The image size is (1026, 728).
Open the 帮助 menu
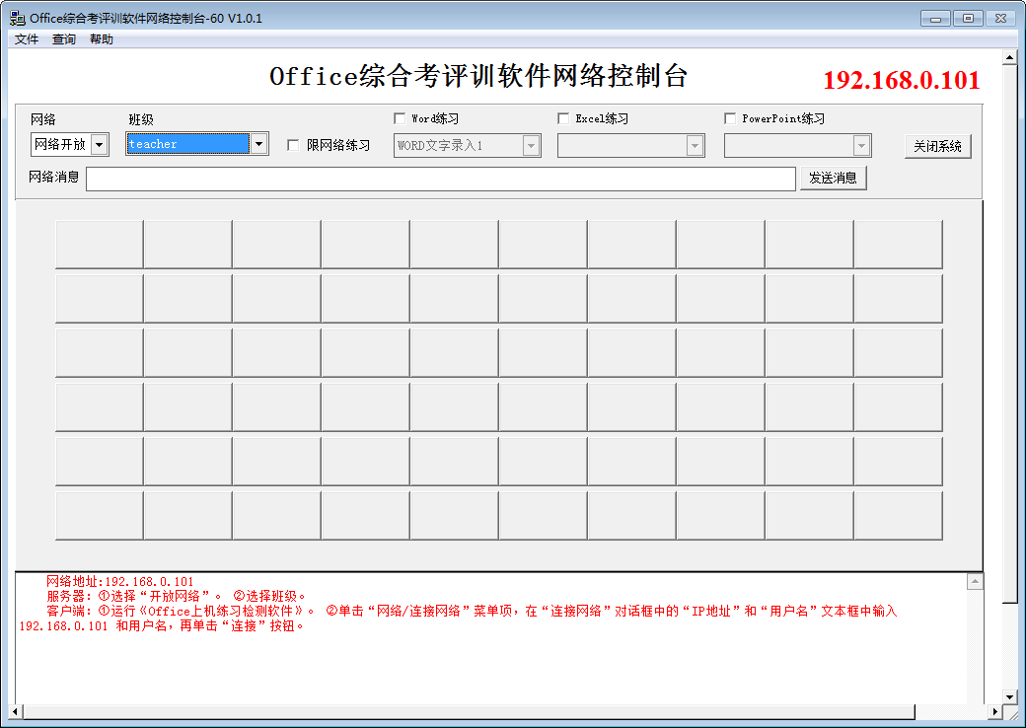click(102, 39)
